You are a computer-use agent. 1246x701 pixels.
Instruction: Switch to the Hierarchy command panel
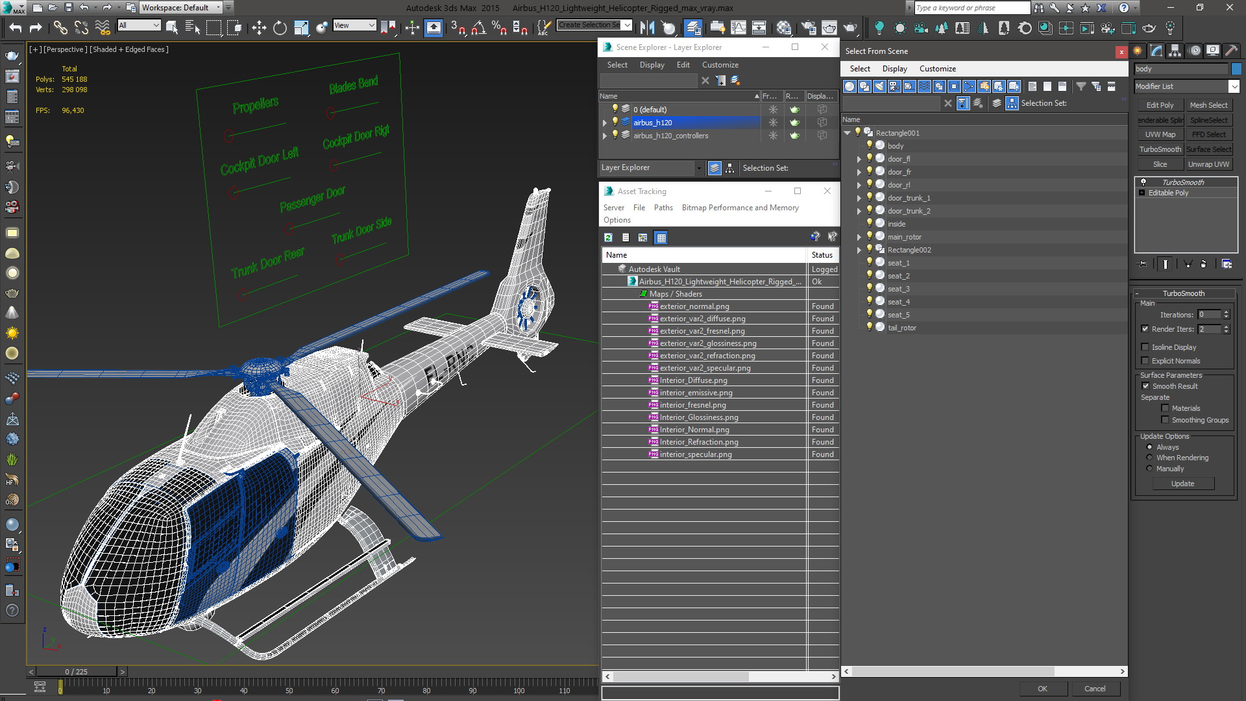tap(1175, 51)
